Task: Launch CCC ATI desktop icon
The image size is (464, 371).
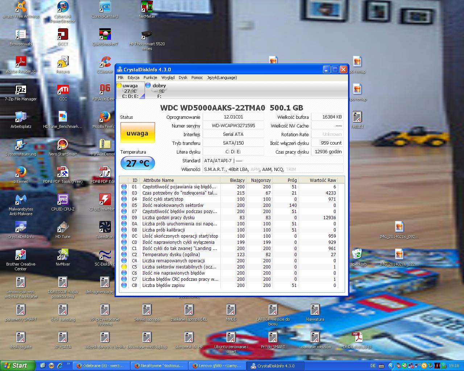Action: [63, 92]
